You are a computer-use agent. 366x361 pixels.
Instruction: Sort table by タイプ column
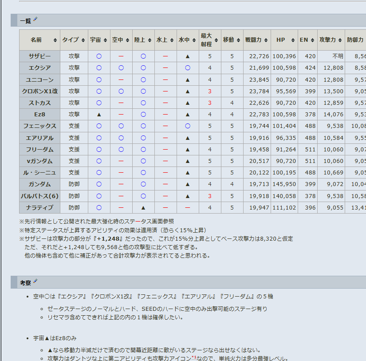click(x=74, y=40)
